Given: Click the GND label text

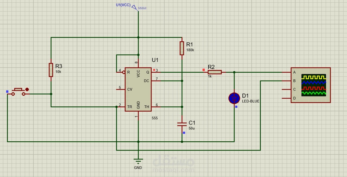Looking at the screenshot, I should point(138,168).
